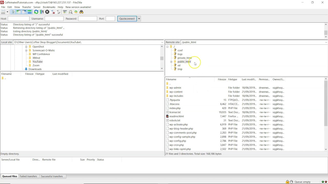Search for files with binoculars icon
Viewport: 328px width, 184px height.
[81, 12]
